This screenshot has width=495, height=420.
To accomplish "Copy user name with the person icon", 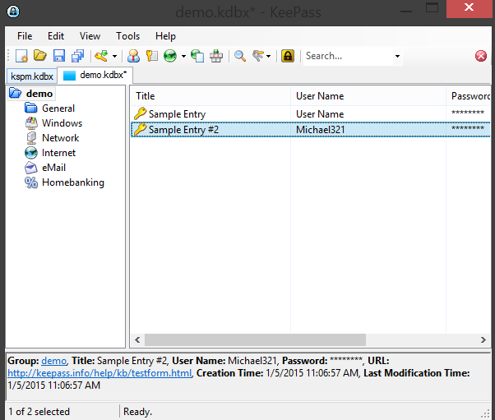I will click(x=133, y=56).
